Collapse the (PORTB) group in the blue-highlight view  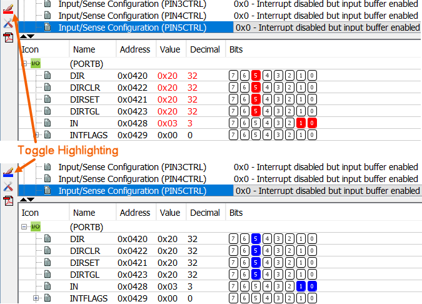pyautogui.click(x=24, y=226)
